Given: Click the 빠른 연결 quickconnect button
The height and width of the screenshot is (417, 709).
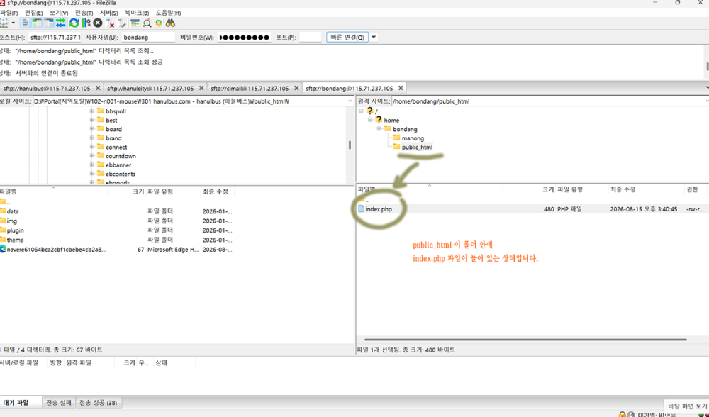Looking at the screenshot, I should [347, 37].
